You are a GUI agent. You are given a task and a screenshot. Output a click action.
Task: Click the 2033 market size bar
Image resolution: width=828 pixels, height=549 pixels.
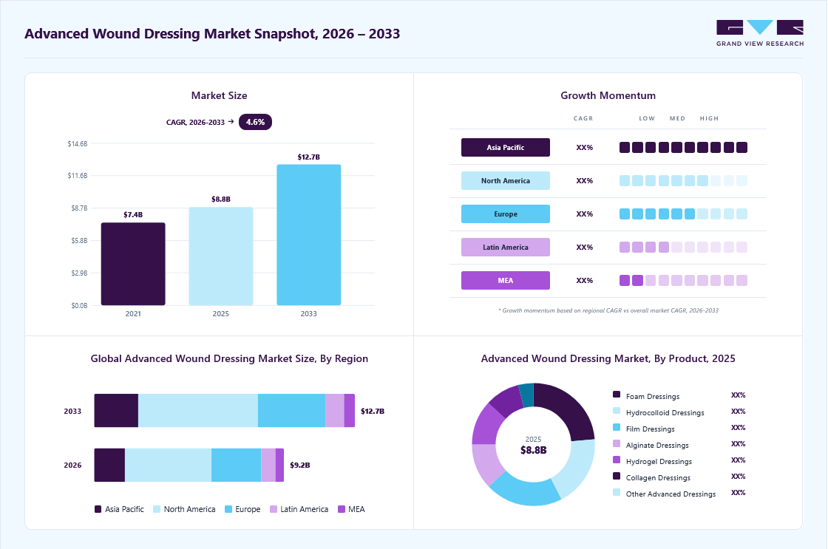309,235
